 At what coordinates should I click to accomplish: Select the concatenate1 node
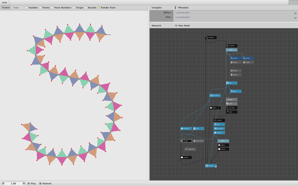click(190, 149)
